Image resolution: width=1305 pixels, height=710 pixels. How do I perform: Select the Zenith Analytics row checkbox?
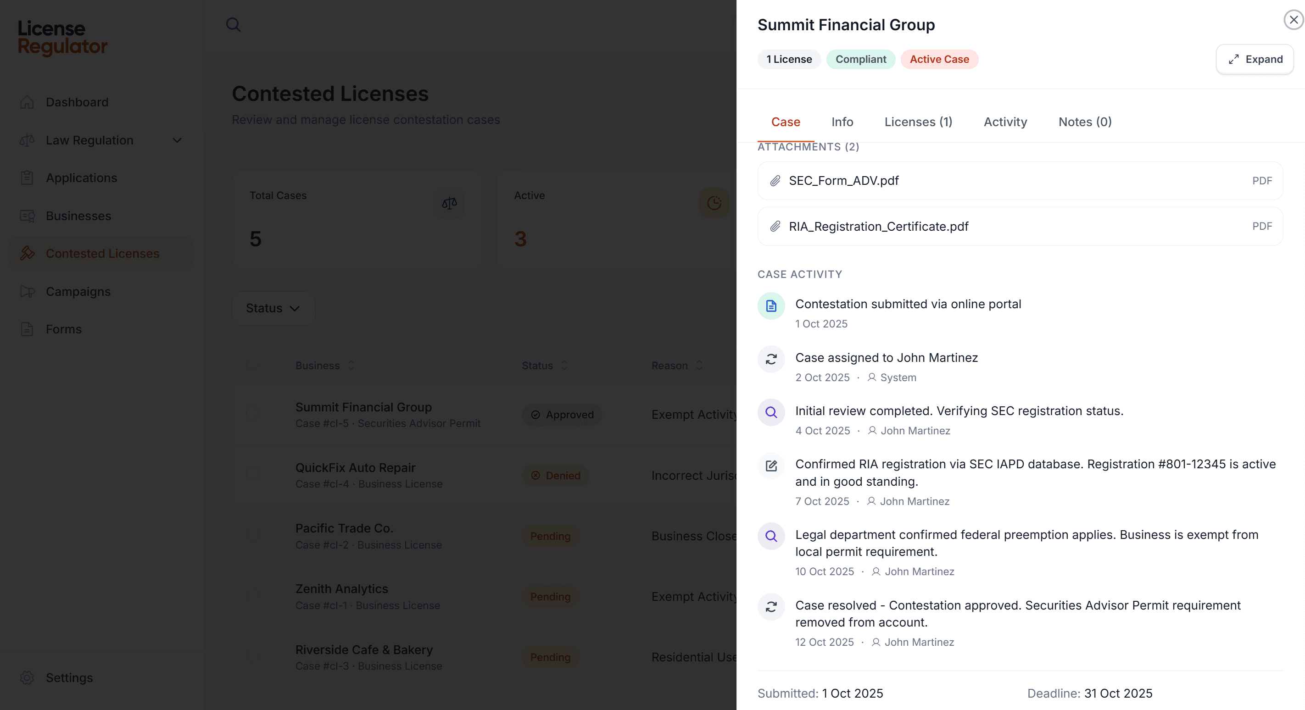pos(253,594)
